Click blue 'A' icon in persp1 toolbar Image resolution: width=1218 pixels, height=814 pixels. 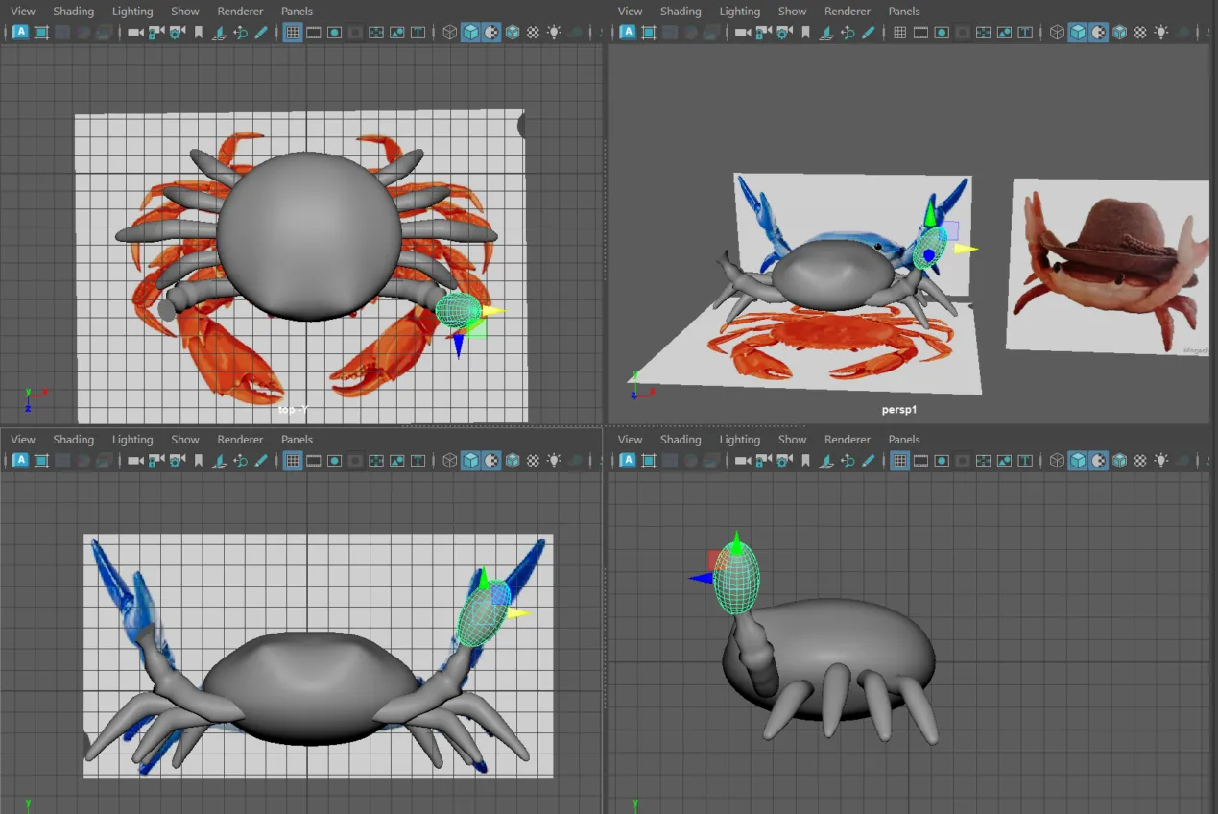click(x=628, y=32)
